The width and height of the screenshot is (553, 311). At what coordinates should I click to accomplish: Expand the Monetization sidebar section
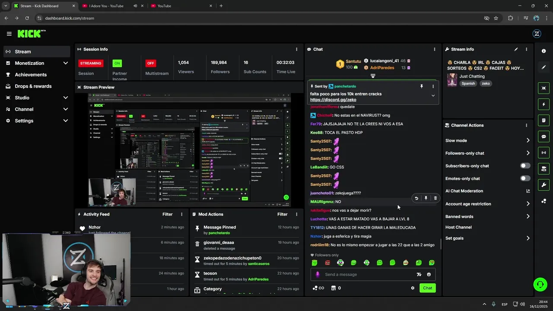coord(66,63)
